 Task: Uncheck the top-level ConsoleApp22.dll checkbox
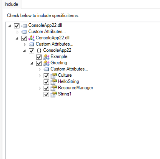click(x=16, y=26)
